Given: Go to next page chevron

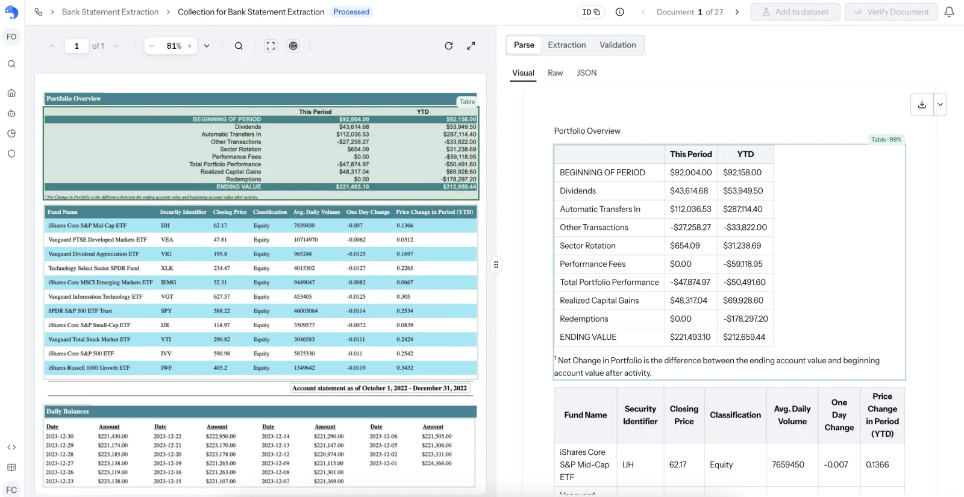Looking at the screenshot, I should click(x=116, y=46).
